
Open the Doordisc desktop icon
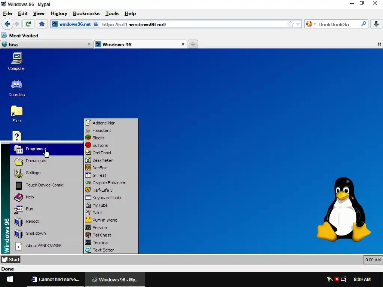click(16, 88)
